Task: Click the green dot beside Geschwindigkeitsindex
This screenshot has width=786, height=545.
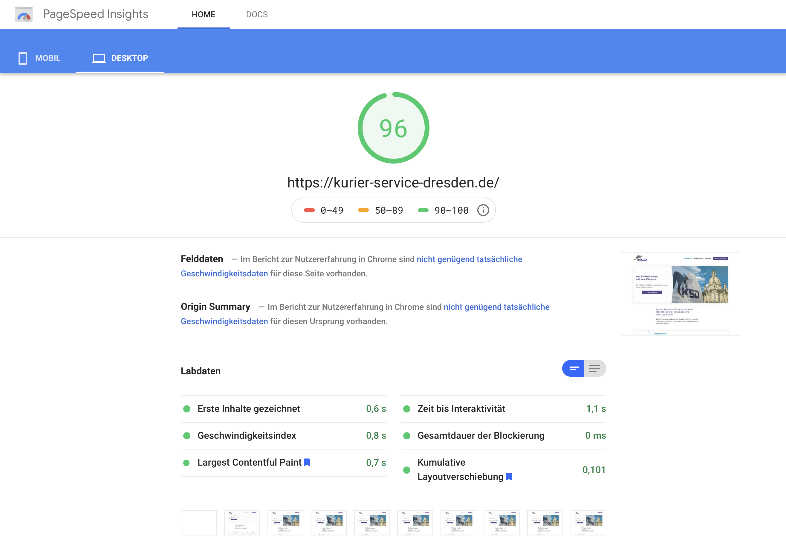Action: pyautogui.click(x=187, y=436)
